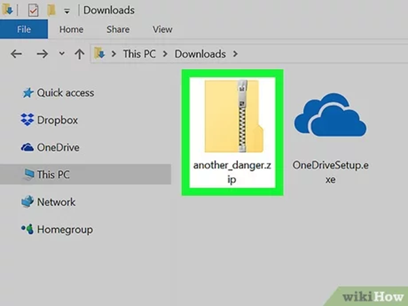Click the OneDrive cloud sidebar icon
408x306 pixels.
pos(27,147)
